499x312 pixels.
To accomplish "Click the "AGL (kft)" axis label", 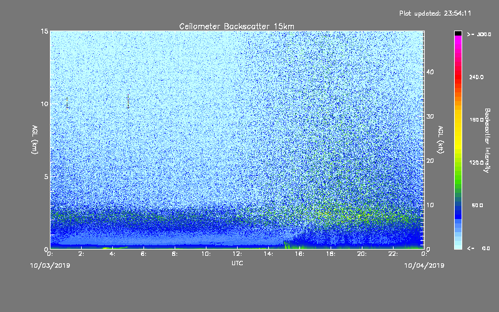I will coord(440,140).
